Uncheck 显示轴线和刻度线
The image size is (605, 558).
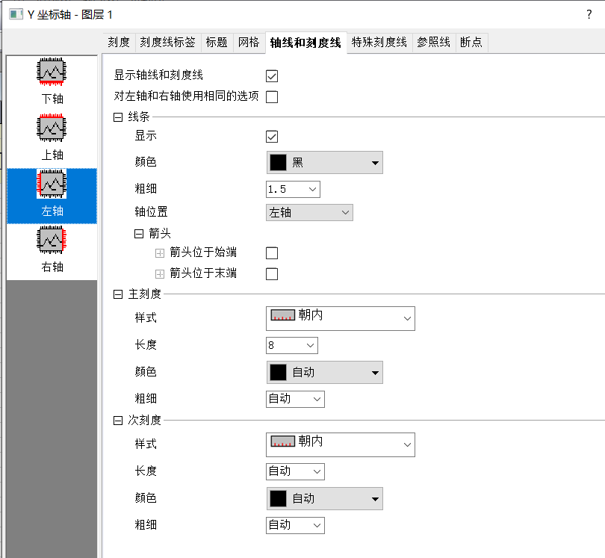point(271,75)
